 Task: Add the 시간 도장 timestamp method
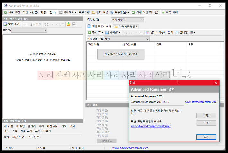[x=18, y=137]
